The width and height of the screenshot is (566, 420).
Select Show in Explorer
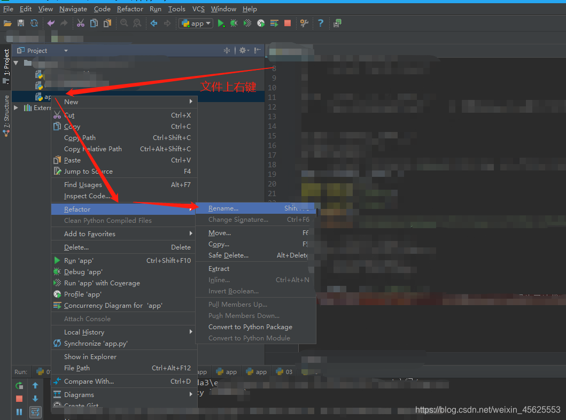(124, 356)
